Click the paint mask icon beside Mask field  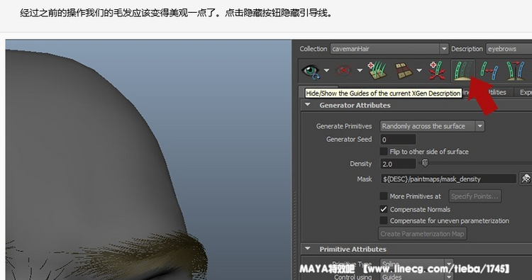pos(526,179)
